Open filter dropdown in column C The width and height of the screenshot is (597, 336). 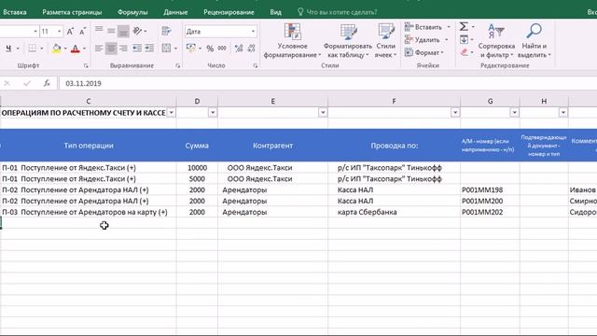[172, 113]
